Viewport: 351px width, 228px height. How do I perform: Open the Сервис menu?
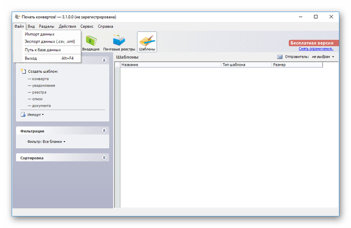click(87, 27)
